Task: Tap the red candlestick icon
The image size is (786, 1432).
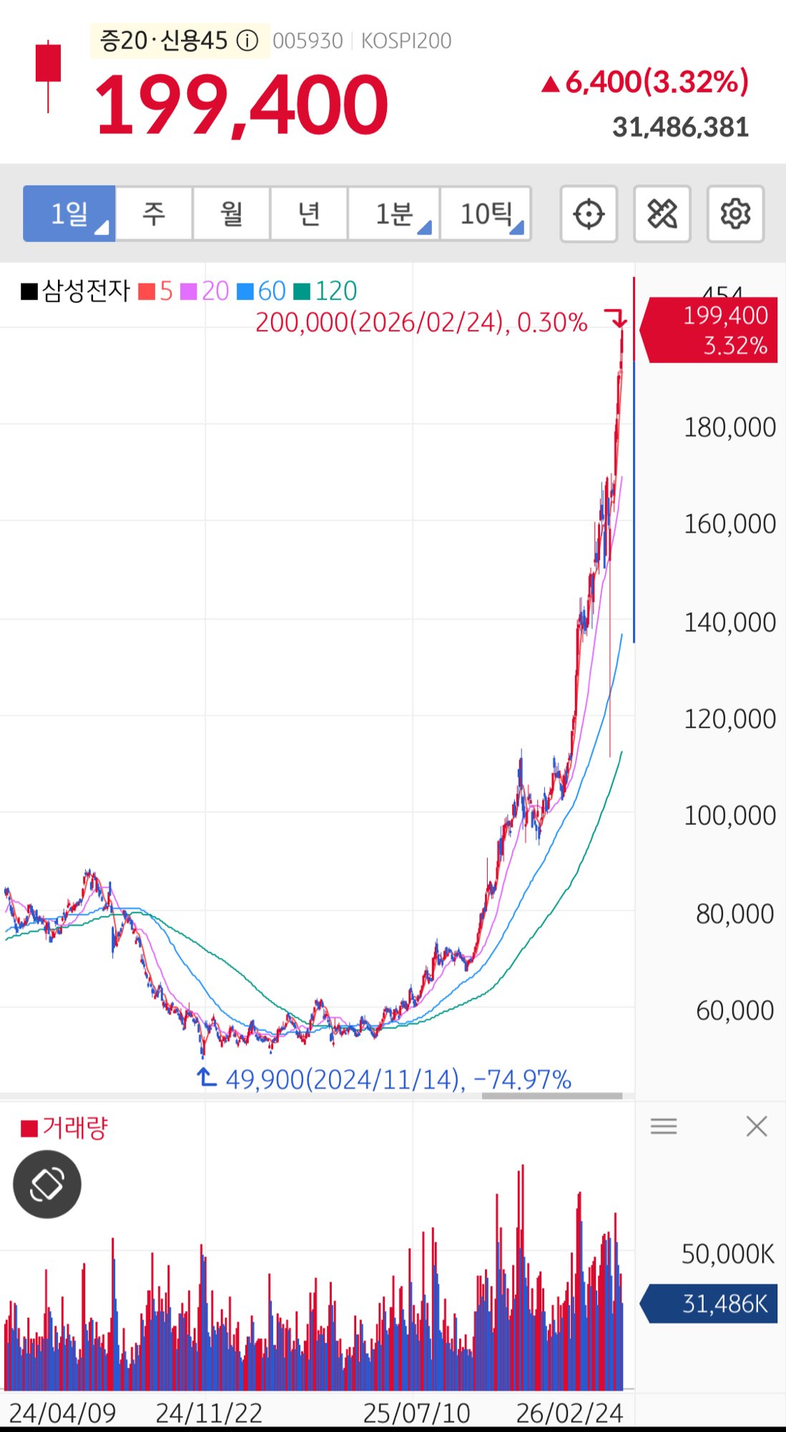Action: pos(48,75)
